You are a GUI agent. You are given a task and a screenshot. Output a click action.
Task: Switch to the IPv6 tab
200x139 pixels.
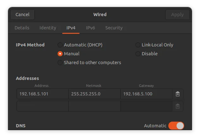(x=91, y=28)
